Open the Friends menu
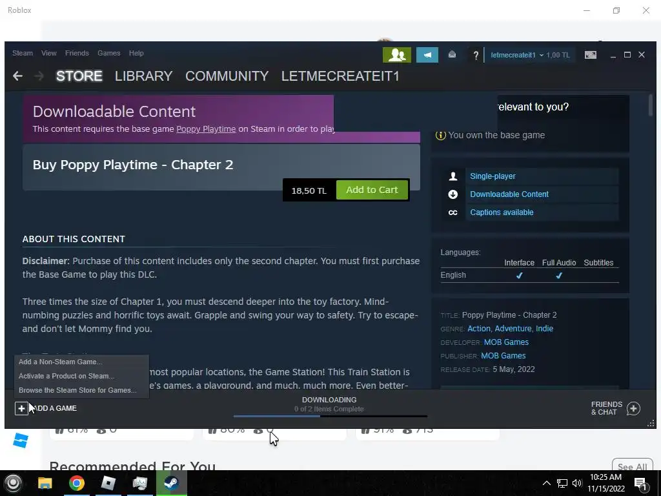The height and width of the screenshot is (496, 661). [77, 53]
